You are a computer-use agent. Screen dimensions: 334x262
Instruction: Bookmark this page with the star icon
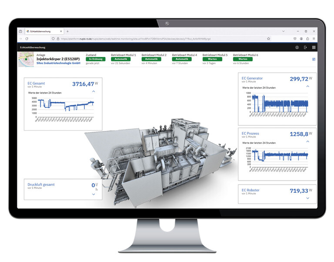pos(268,39)
